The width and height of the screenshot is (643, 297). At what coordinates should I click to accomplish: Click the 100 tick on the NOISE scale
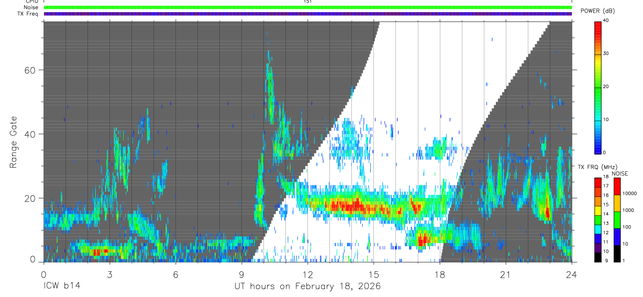point(627,227)
